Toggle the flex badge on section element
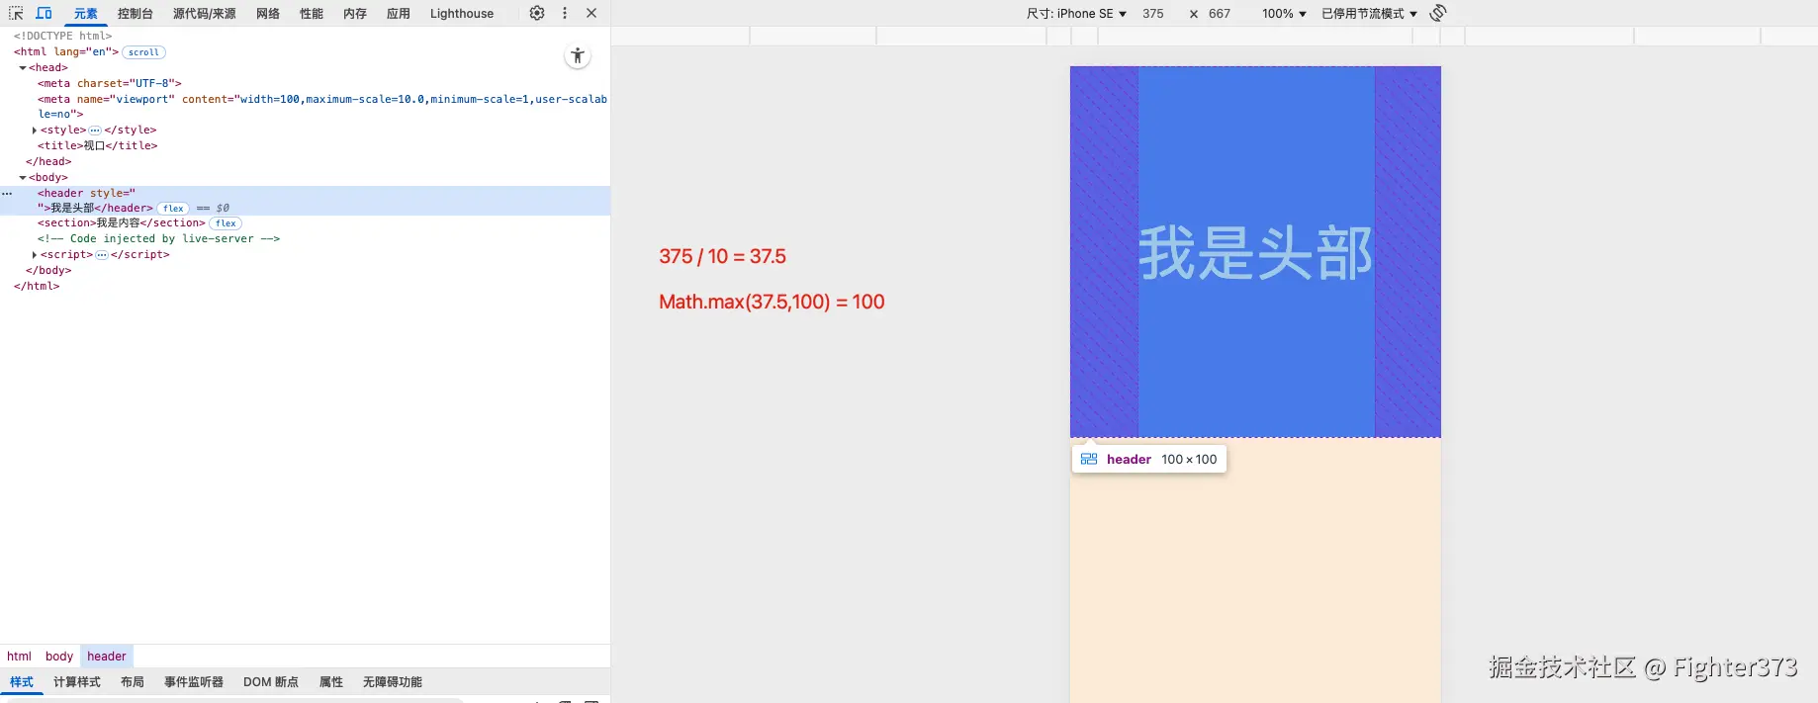The width and height of the screenshot is (1818, 703). [226, 223]
